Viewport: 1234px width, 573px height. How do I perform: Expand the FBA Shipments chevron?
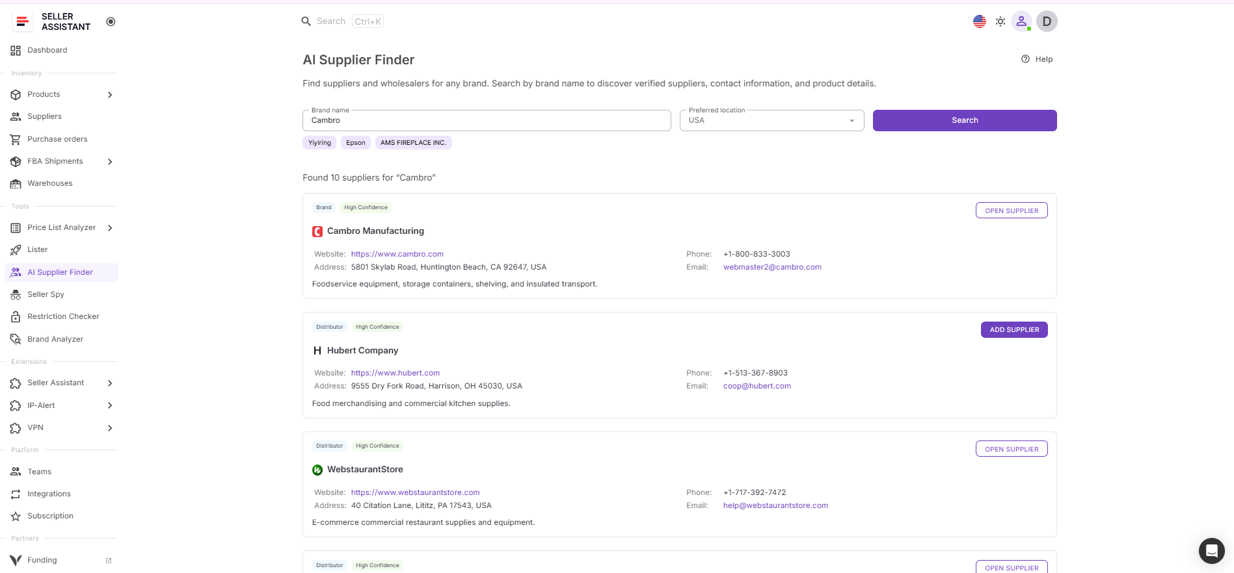point(110,162)
